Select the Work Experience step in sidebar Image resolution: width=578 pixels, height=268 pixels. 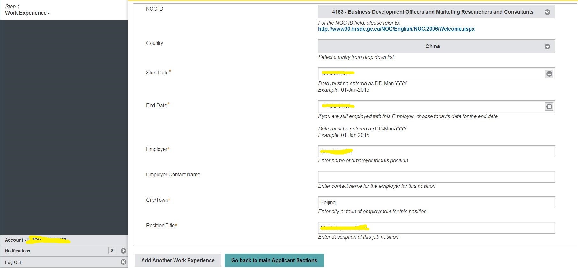point(27,13)
